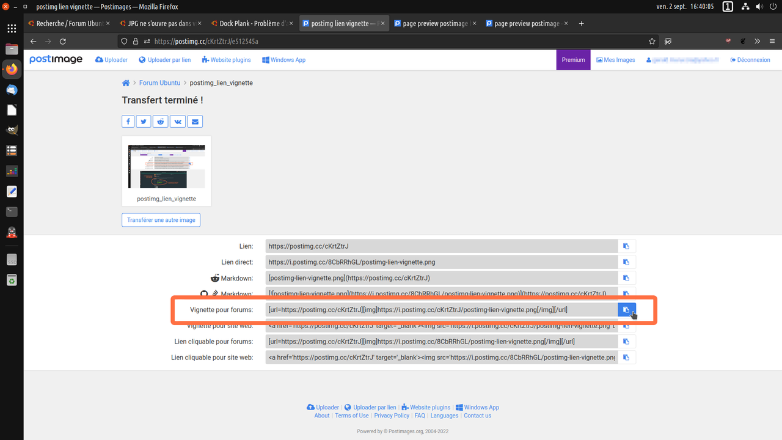Click the Firefox address bar

(x=389, y=42)
